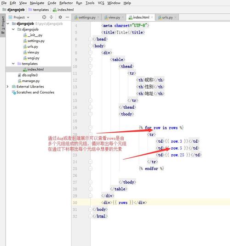Fold the for loop at line 19
This screenshot has width=230, height=246.
tap(91, 128)
